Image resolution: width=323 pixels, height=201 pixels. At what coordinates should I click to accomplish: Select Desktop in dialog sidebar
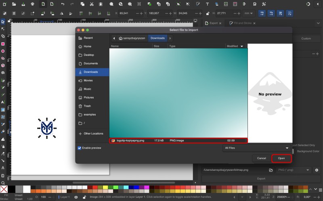coord(92,55)
